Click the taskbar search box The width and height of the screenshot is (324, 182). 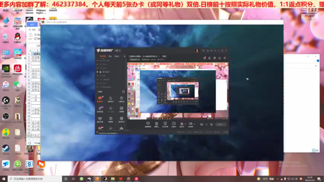click(x=35, y=179)
